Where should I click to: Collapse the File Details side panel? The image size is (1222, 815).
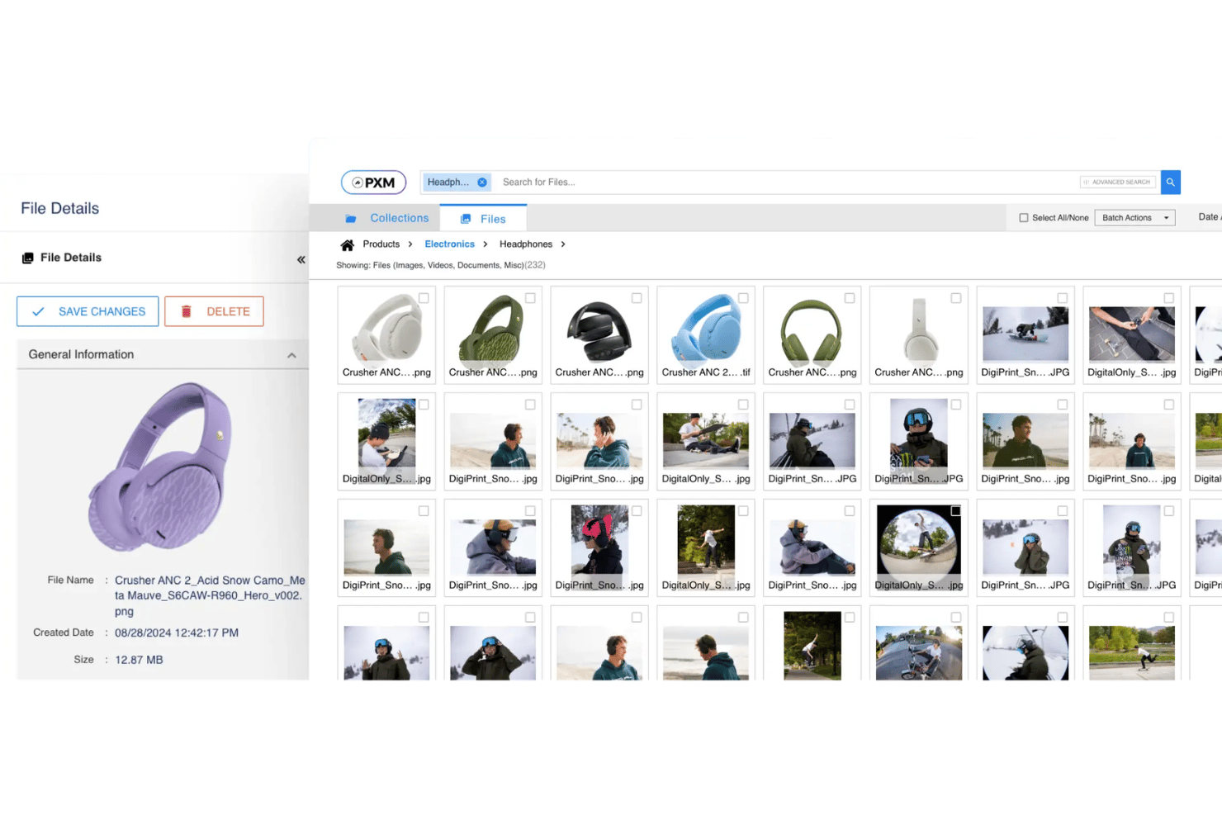click(x=301, y=259)
